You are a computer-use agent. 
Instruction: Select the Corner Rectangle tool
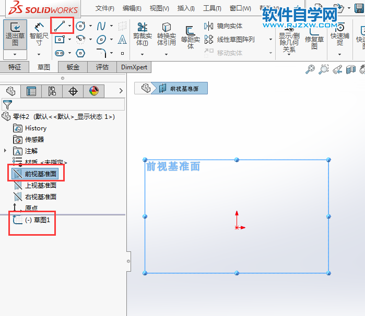click(60, 40)
